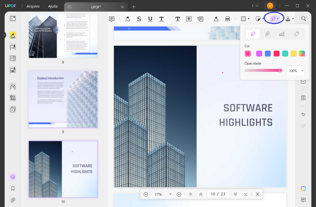This screenshot has height=207, width=316.
Task: Click the search magnifier icon
Action: 303,19
